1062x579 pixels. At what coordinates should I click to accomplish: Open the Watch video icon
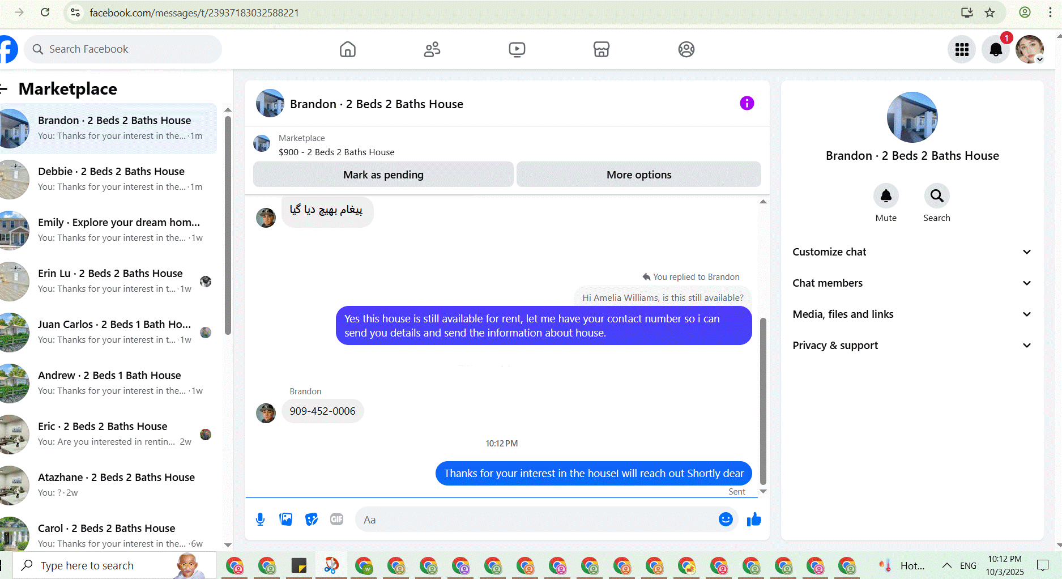tap(517, 49)
